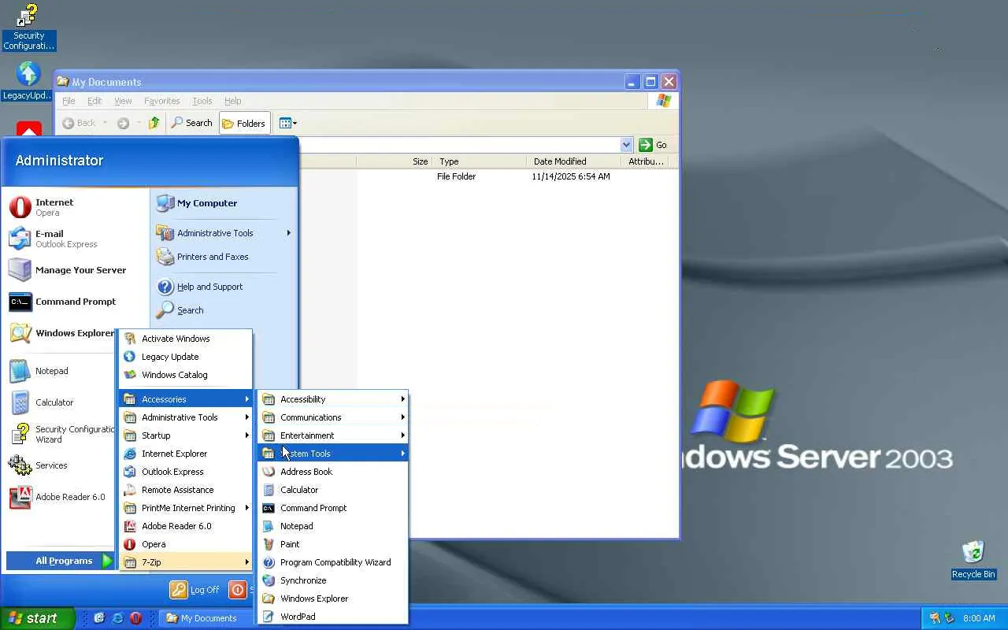Launch Security Configuration Wizard from Start menu list
1008x630 pixels.
click(x=60, y=434)
